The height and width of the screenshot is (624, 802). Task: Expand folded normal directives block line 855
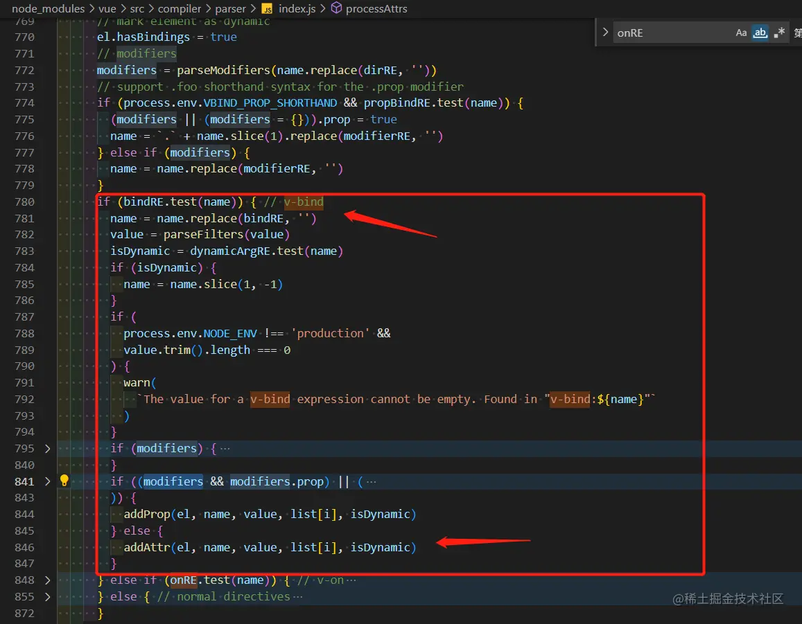point(48,596)
